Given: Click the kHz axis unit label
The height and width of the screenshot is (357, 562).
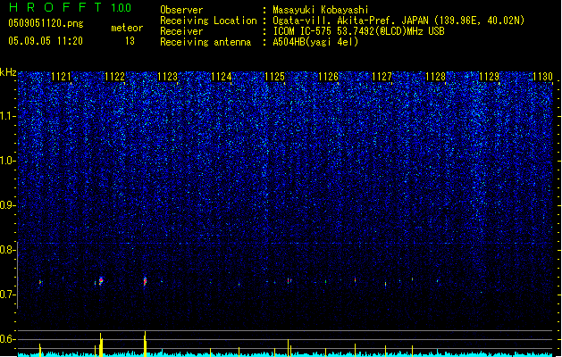Looking at the screenshot, I should click(x=8, y=72).
